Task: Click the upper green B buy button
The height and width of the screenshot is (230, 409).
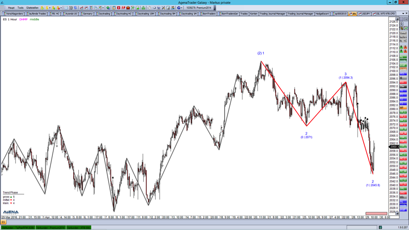Action: pyautogui.click(x=402, y=47)
